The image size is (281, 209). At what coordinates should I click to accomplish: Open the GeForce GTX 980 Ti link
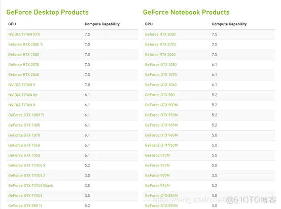pos(25,205)
